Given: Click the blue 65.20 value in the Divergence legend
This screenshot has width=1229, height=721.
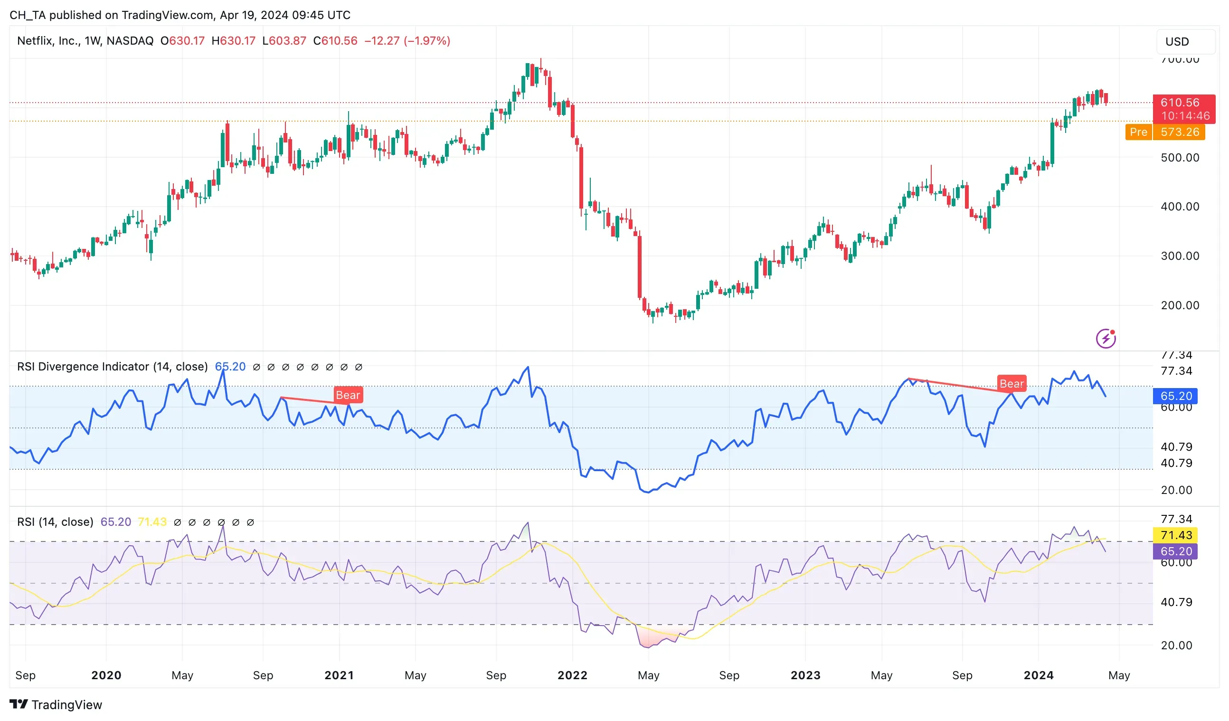Looking at the screenshot, I should click(x=230, y=366).
